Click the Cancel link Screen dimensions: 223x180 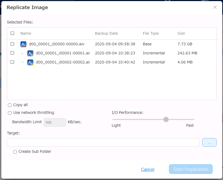[148, 169]
